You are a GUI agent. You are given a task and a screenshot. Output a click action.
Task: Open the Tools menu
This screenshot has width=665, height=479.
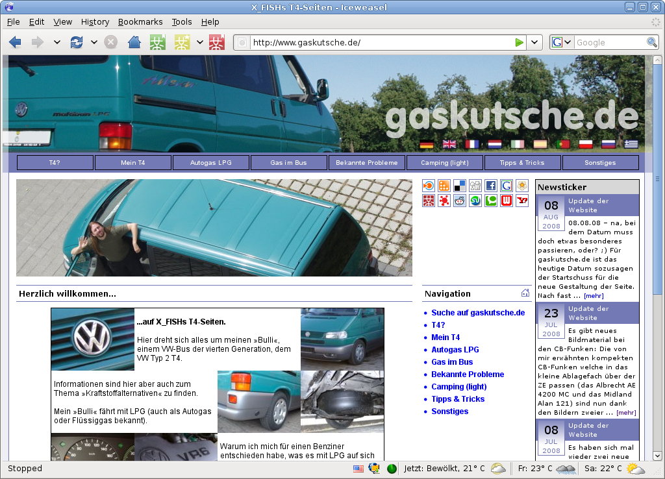[182, 21]
